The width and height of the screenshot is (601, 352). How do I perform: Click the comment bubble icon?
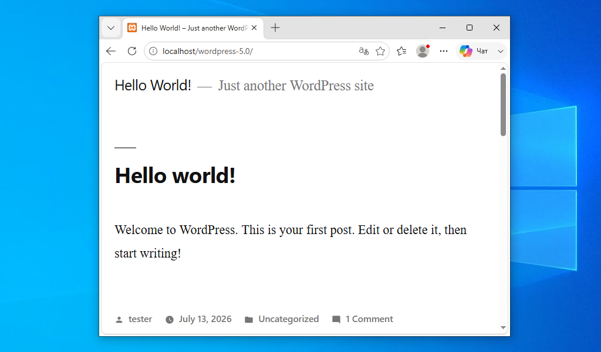(336, 320)
